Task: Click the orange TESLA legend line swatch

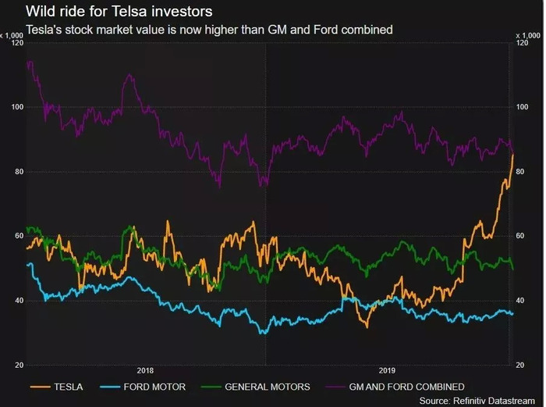Action: pyautogui.click(x=40, y=387)
